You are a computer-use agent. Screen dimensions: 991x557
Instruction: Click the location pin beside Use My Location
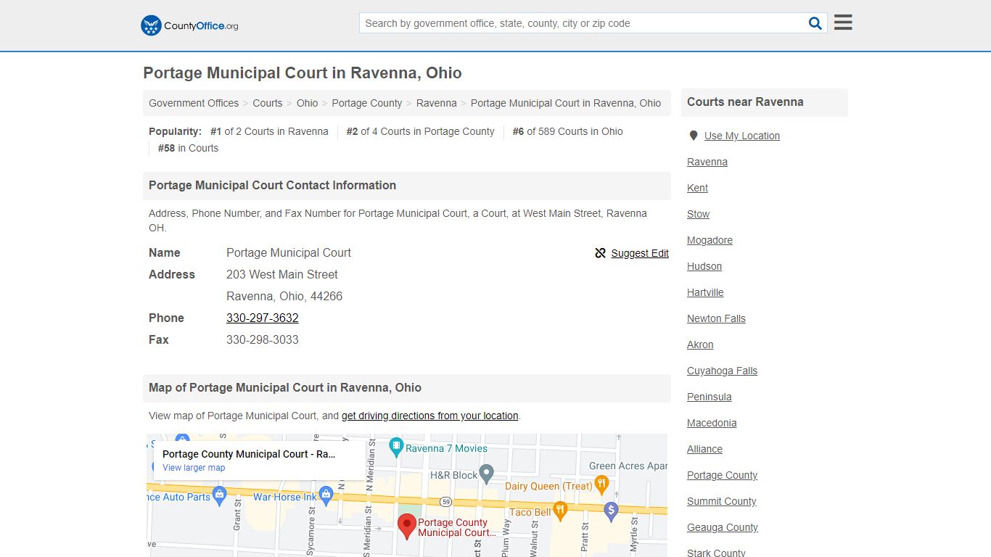pyautogui.click(x=694, y=136)
